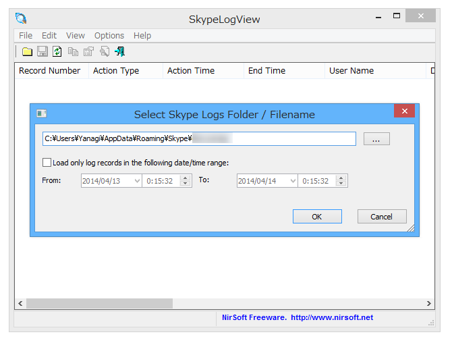Click the dialog resize grip corner
This screenshot has width=452, height=345.
tap(412, 228)
